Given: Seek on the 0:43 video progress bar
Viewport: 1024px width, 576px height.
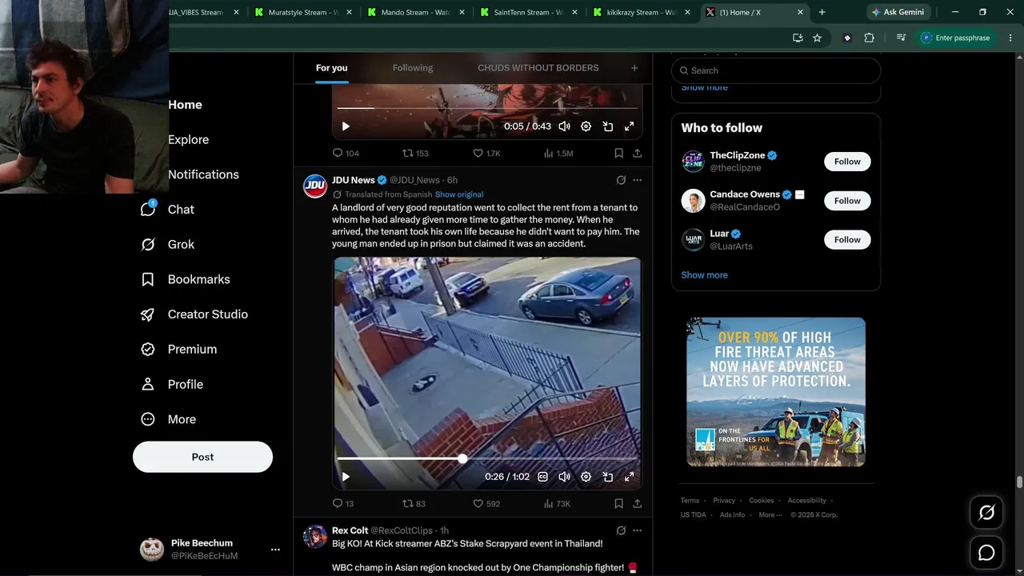Looking at the screenshot, I should coord(486,108).
